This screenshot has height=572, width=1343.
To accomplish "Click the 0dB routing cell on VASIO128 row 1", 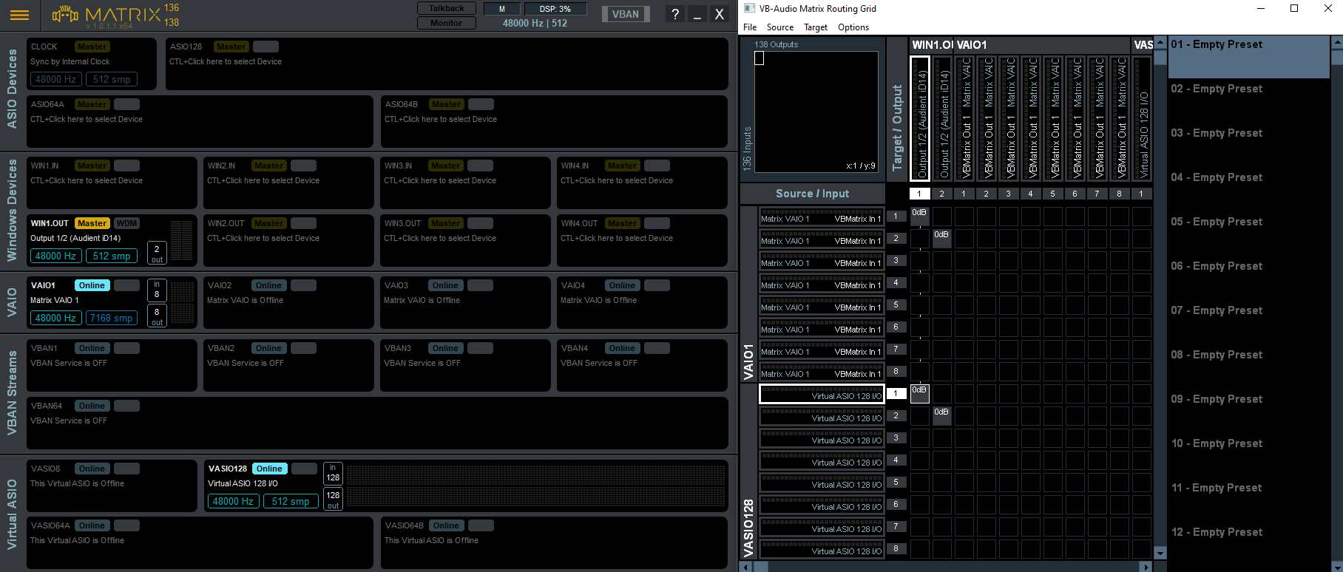I will (x=919, y=393).
